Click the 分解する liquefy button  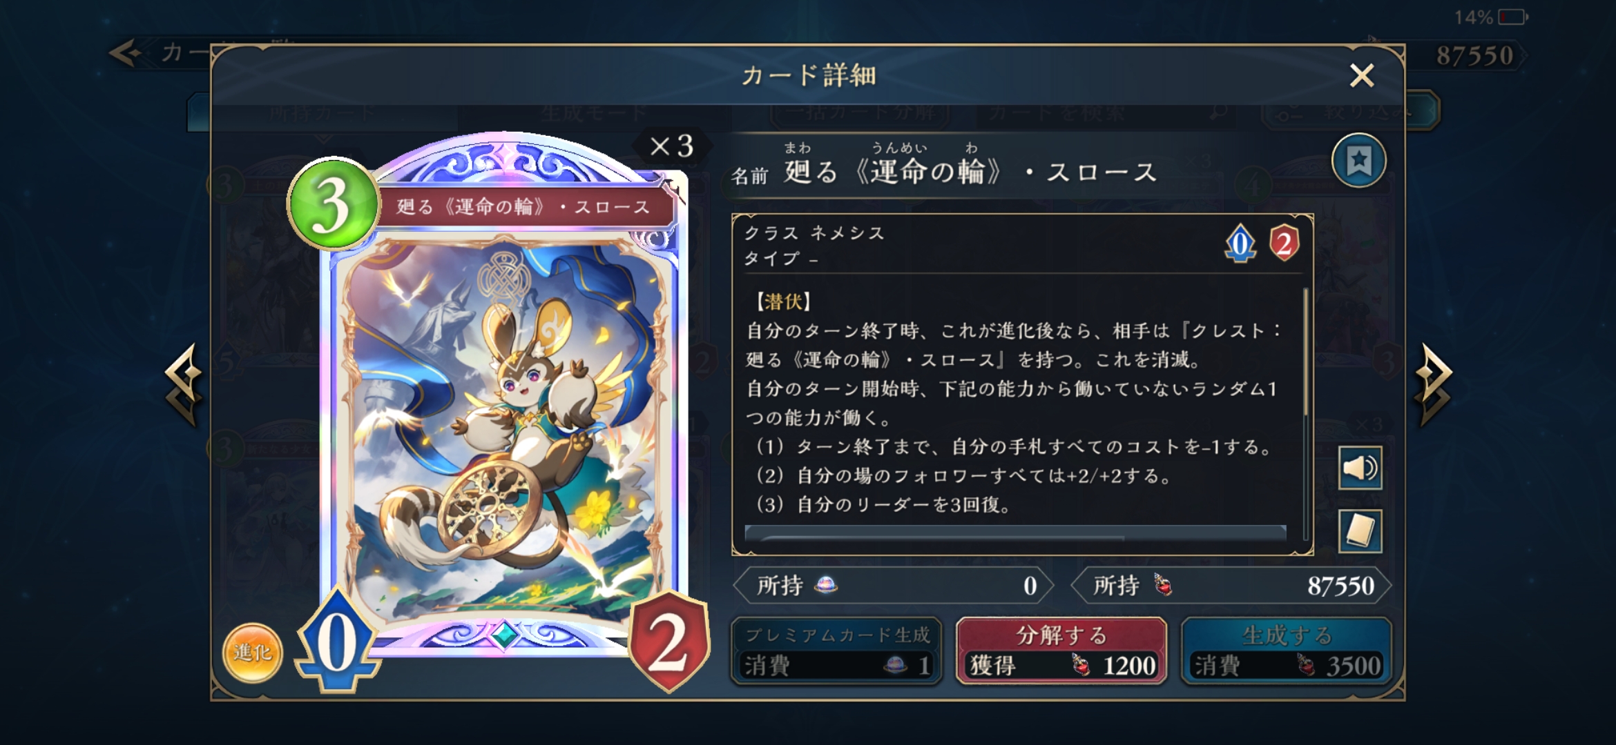tap(1061, 651)
